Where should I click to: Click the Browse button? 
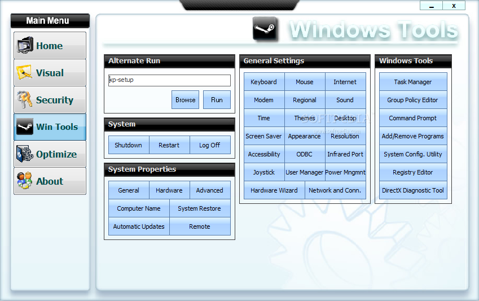[185, 100]
